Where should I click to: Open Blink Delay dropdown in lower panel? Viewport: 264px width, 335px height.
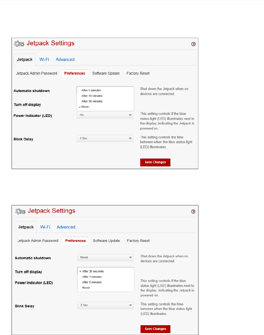[x=106, y=305]
